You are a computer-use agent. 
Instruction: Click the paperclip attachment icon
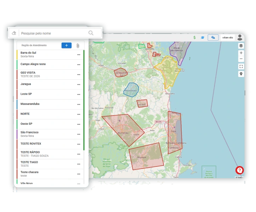coord(78,46)
